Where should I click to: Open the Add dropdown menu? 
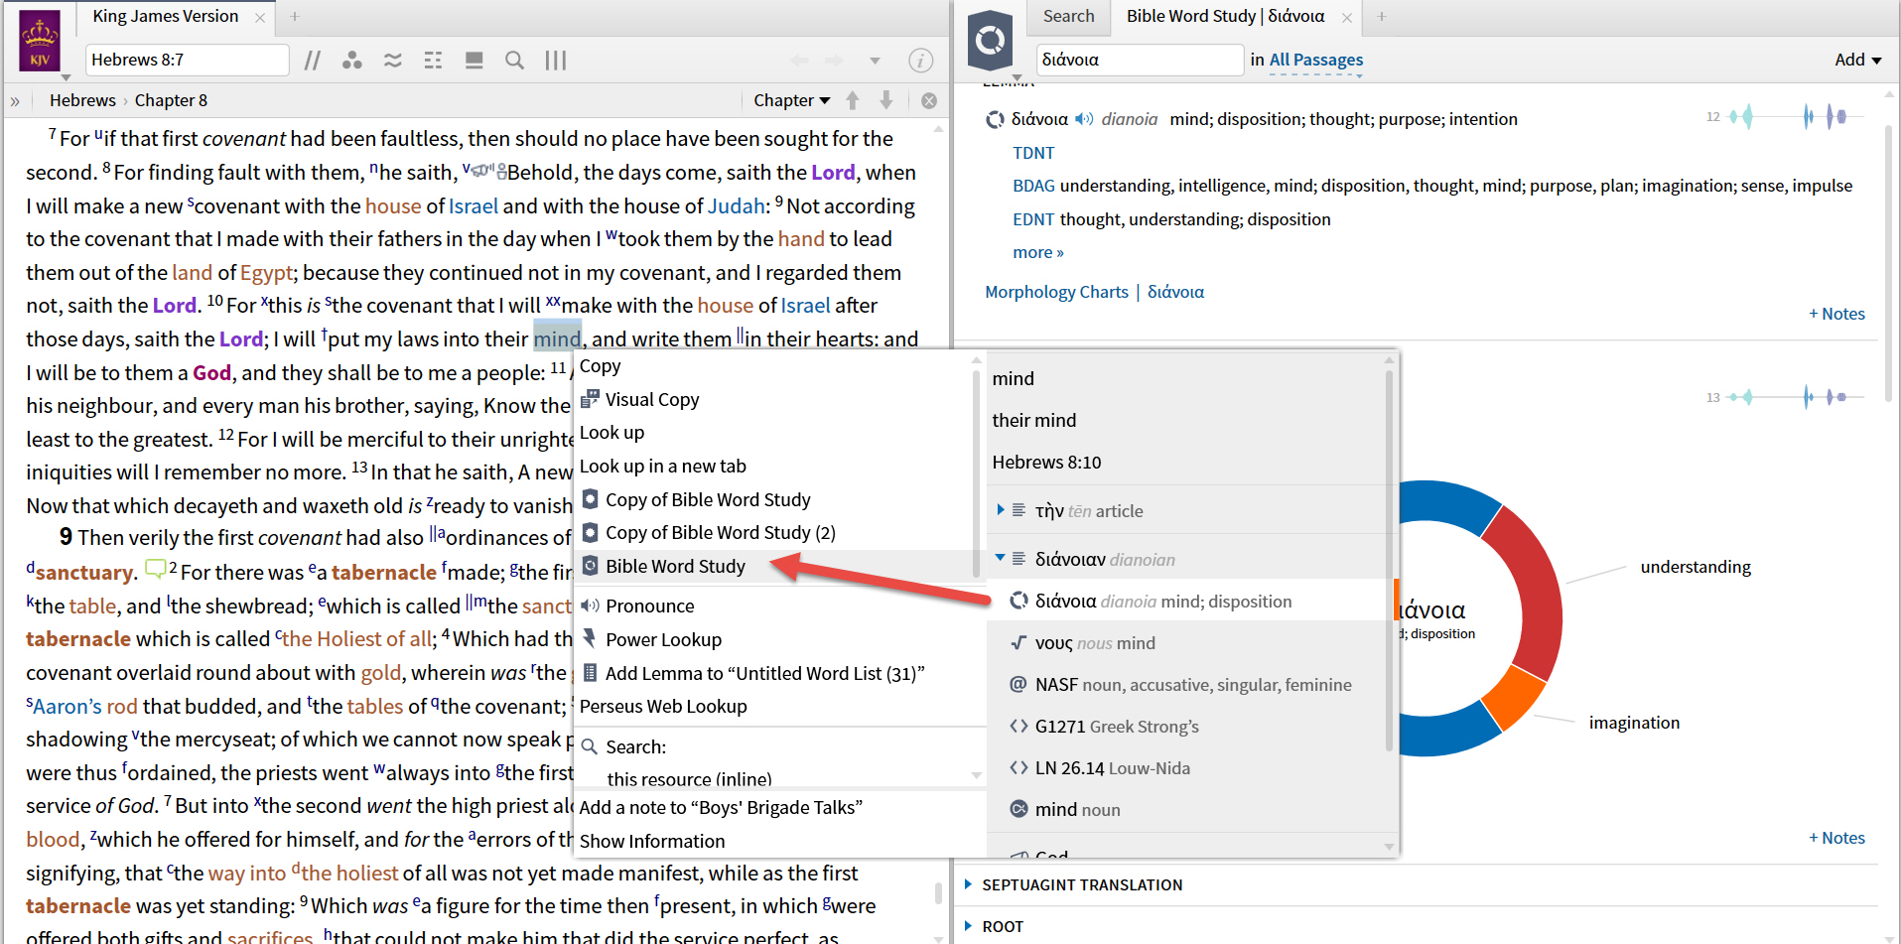(x=1858, y=60)
